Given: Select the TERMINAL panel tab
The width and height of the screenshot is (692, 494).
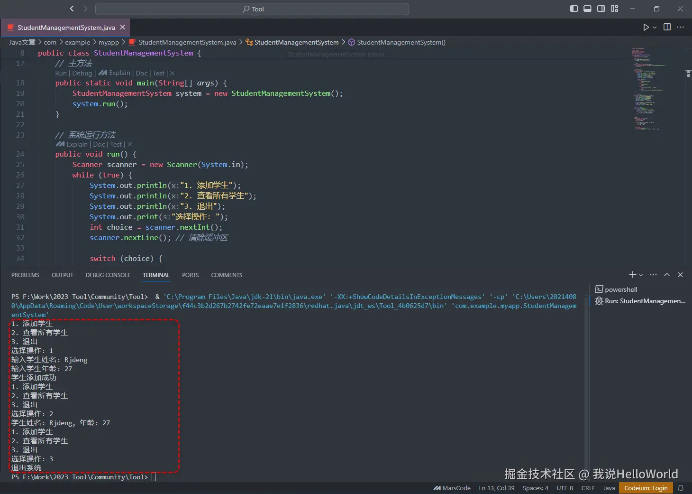Looking at the screenshot, I should point(156,275).
